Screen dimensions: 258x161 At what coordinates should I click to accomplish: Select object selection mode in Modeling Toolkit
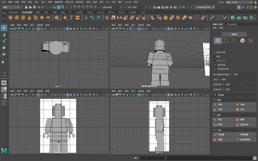click(x=218, y=41)
